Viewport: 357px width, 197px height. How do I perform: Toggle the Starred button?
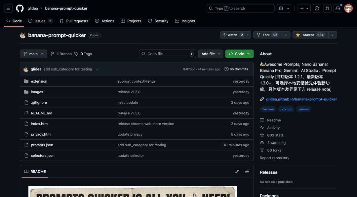(x=310, y=35)
